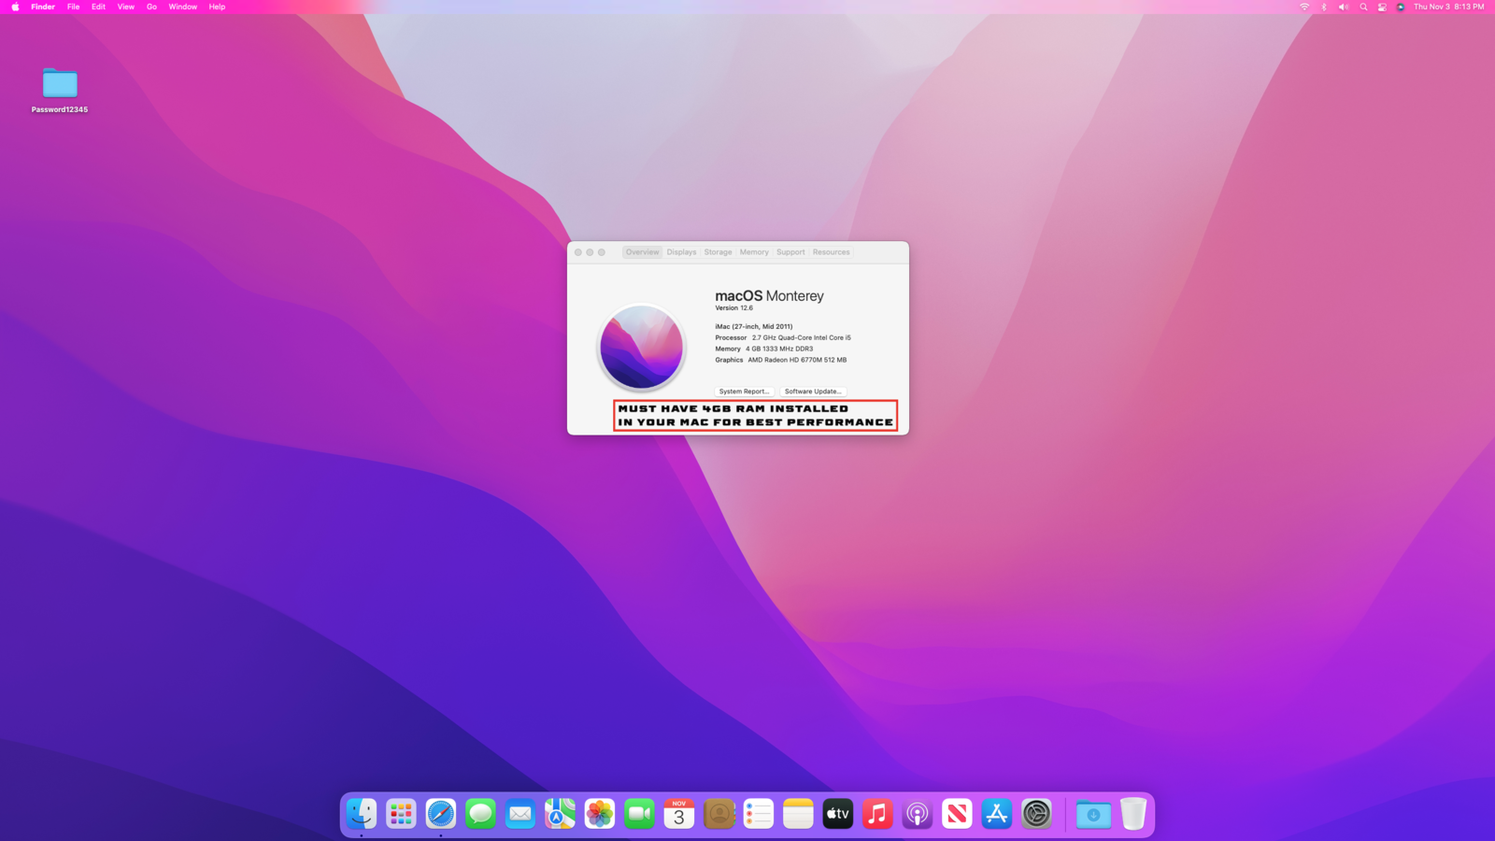
Task: Open the Bluetooth menu bar icon
Action: pos(1324,7)
